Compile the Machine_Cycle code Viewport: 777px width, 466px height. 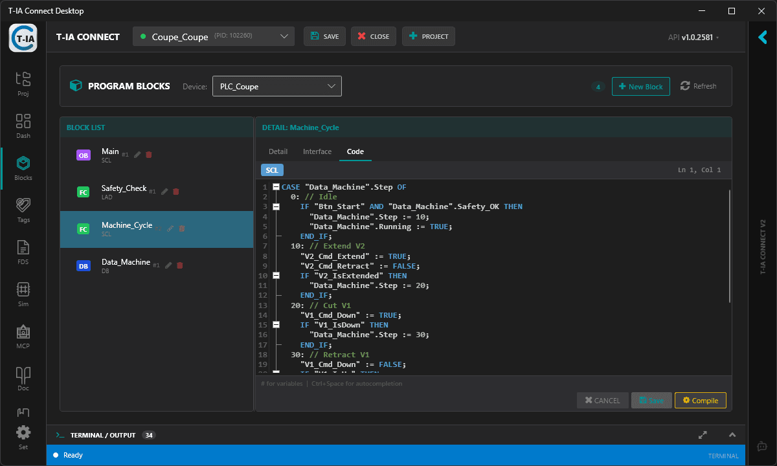700,400
